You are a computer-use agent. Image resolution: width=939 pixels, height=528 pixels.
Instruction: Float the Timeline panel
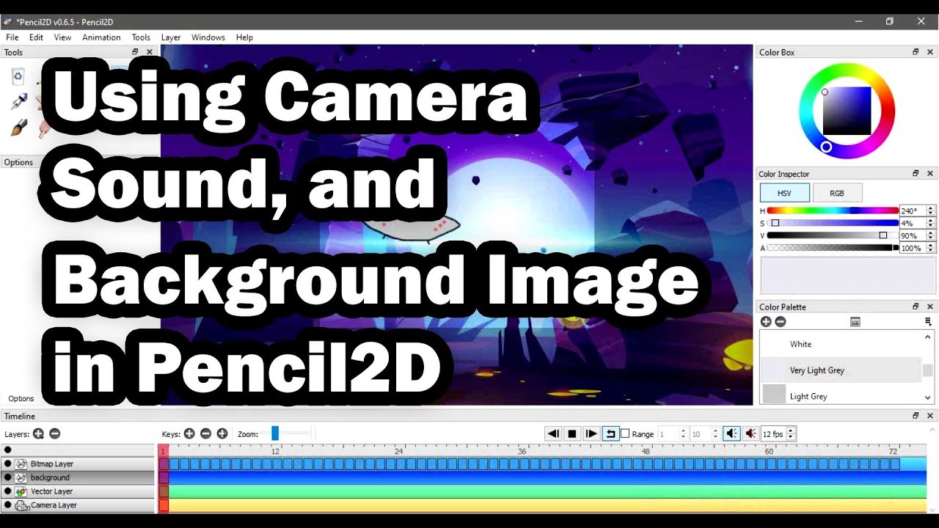click(x=916, y=416)
